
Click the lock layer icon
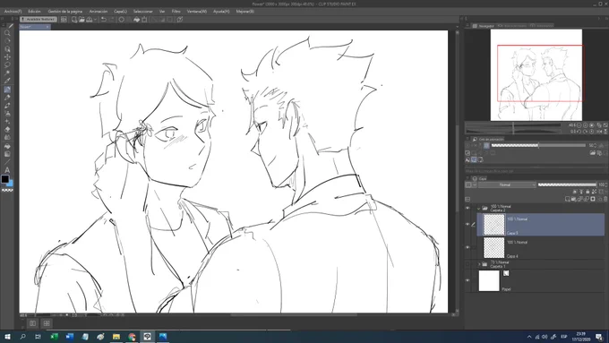tap(588, 192)
